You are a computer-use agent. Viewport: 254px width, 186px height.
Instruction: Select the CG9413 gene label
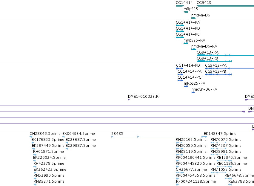tap(204, 3)
